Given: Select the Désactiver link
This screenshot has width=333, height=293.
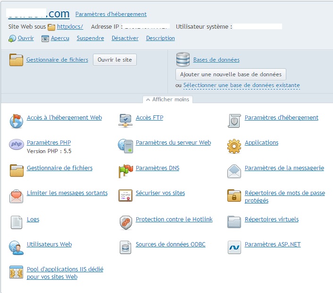Looking at the screenshot, I should click(125, 38).
